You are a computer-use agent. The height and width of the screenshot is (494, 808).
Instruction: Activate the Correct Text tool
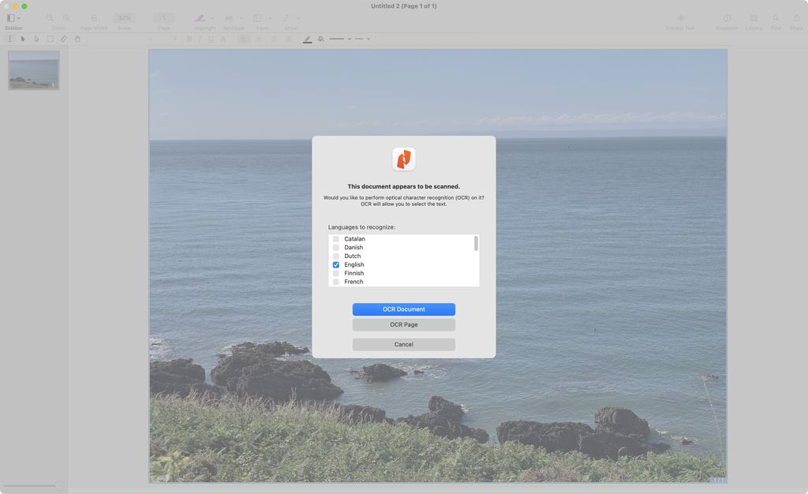(x=679, y=17)
